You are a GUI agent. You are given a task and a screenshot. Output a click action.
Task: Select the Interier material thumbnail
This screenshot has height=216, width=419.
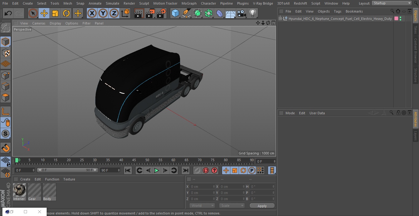19,192
